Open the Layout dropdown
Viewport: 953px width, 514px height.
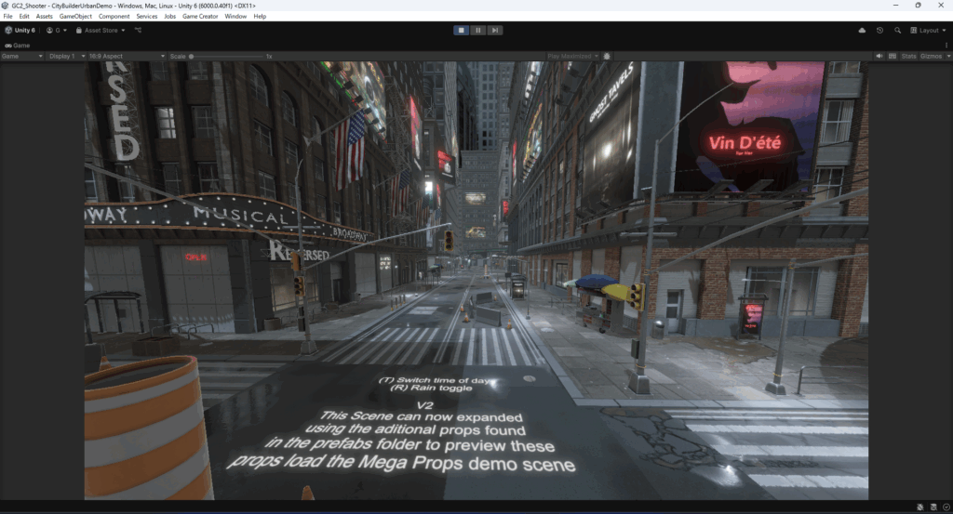(931, 30)
